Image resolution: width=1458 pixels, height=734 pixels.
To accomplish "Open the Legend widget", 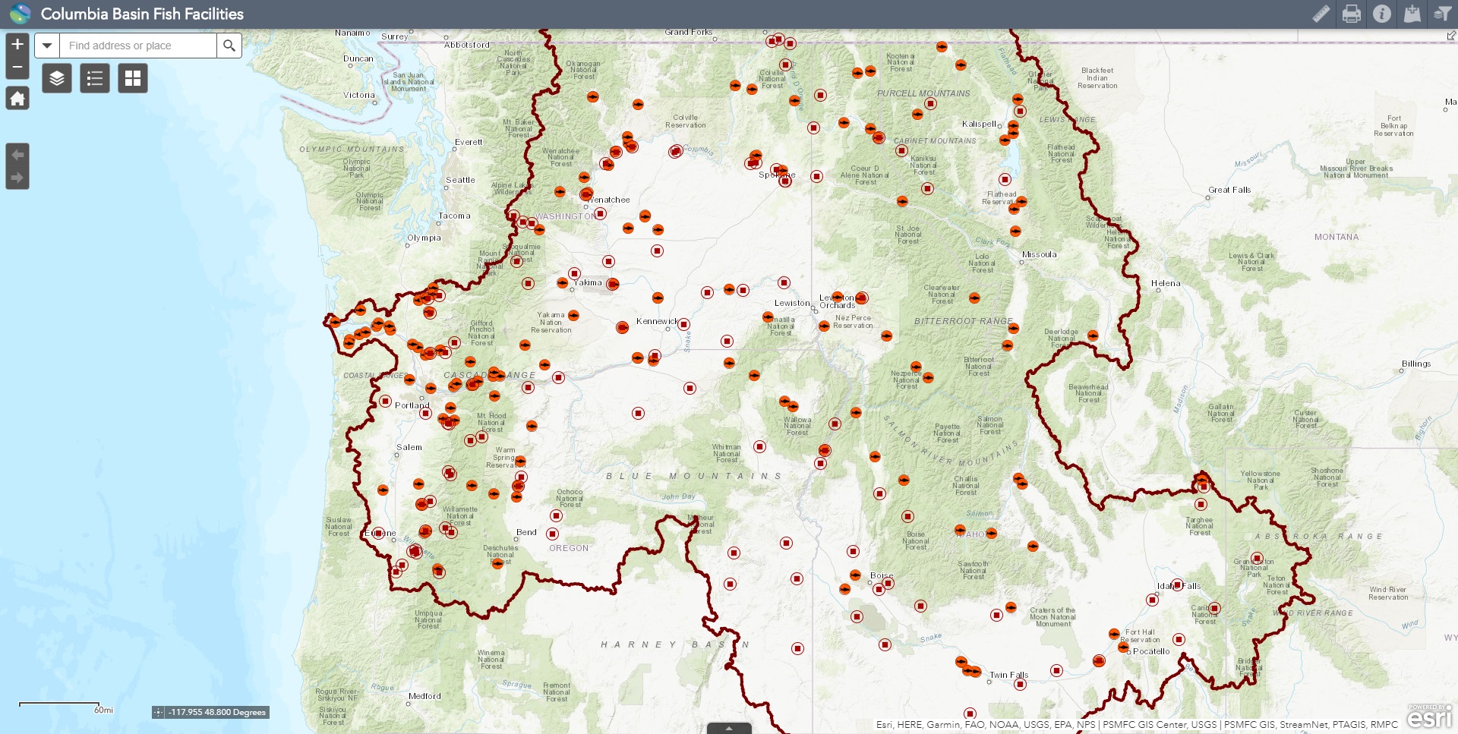I will tap(95, 78).
